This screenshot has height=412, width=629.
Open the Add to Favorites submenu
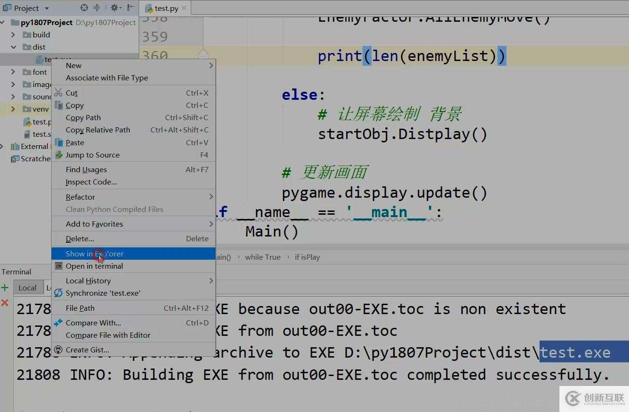coord(133,224)
